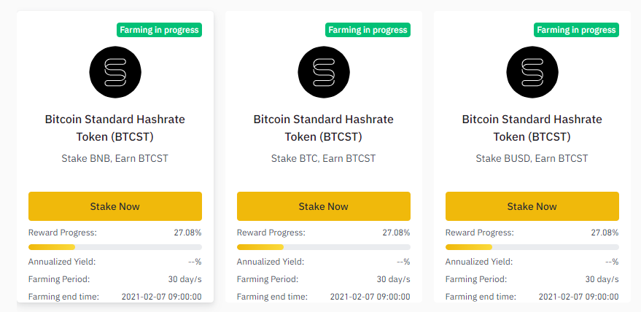This screenshot has height=312, width=641.
Task: Click the BTCST logo on the BNB staking card
Action: 115,72
